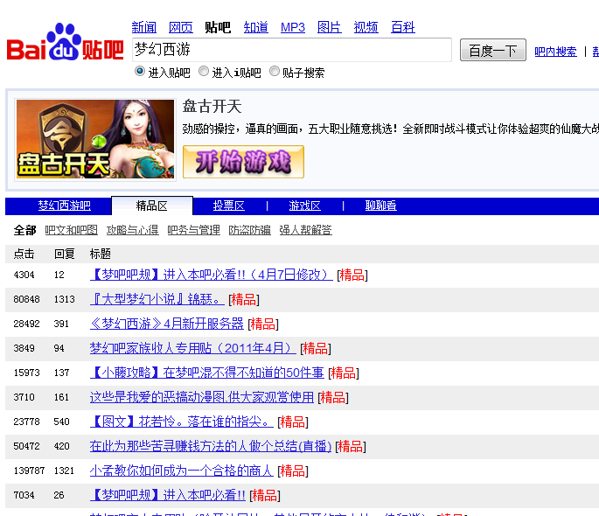Click the bold 贴吧 label in navigation

(218, 27)
